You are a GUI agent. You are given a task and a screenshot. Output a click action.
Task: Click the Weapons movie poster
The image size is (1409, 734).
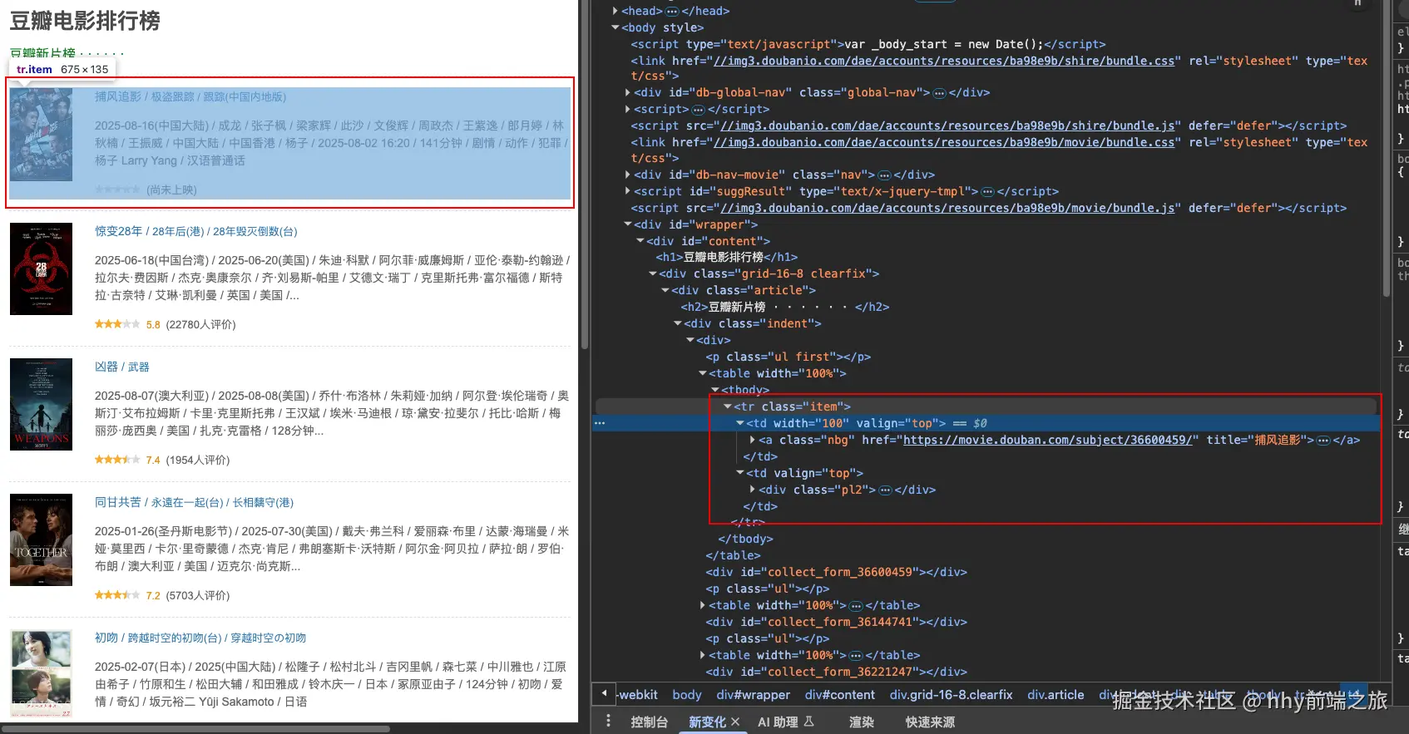41,404
